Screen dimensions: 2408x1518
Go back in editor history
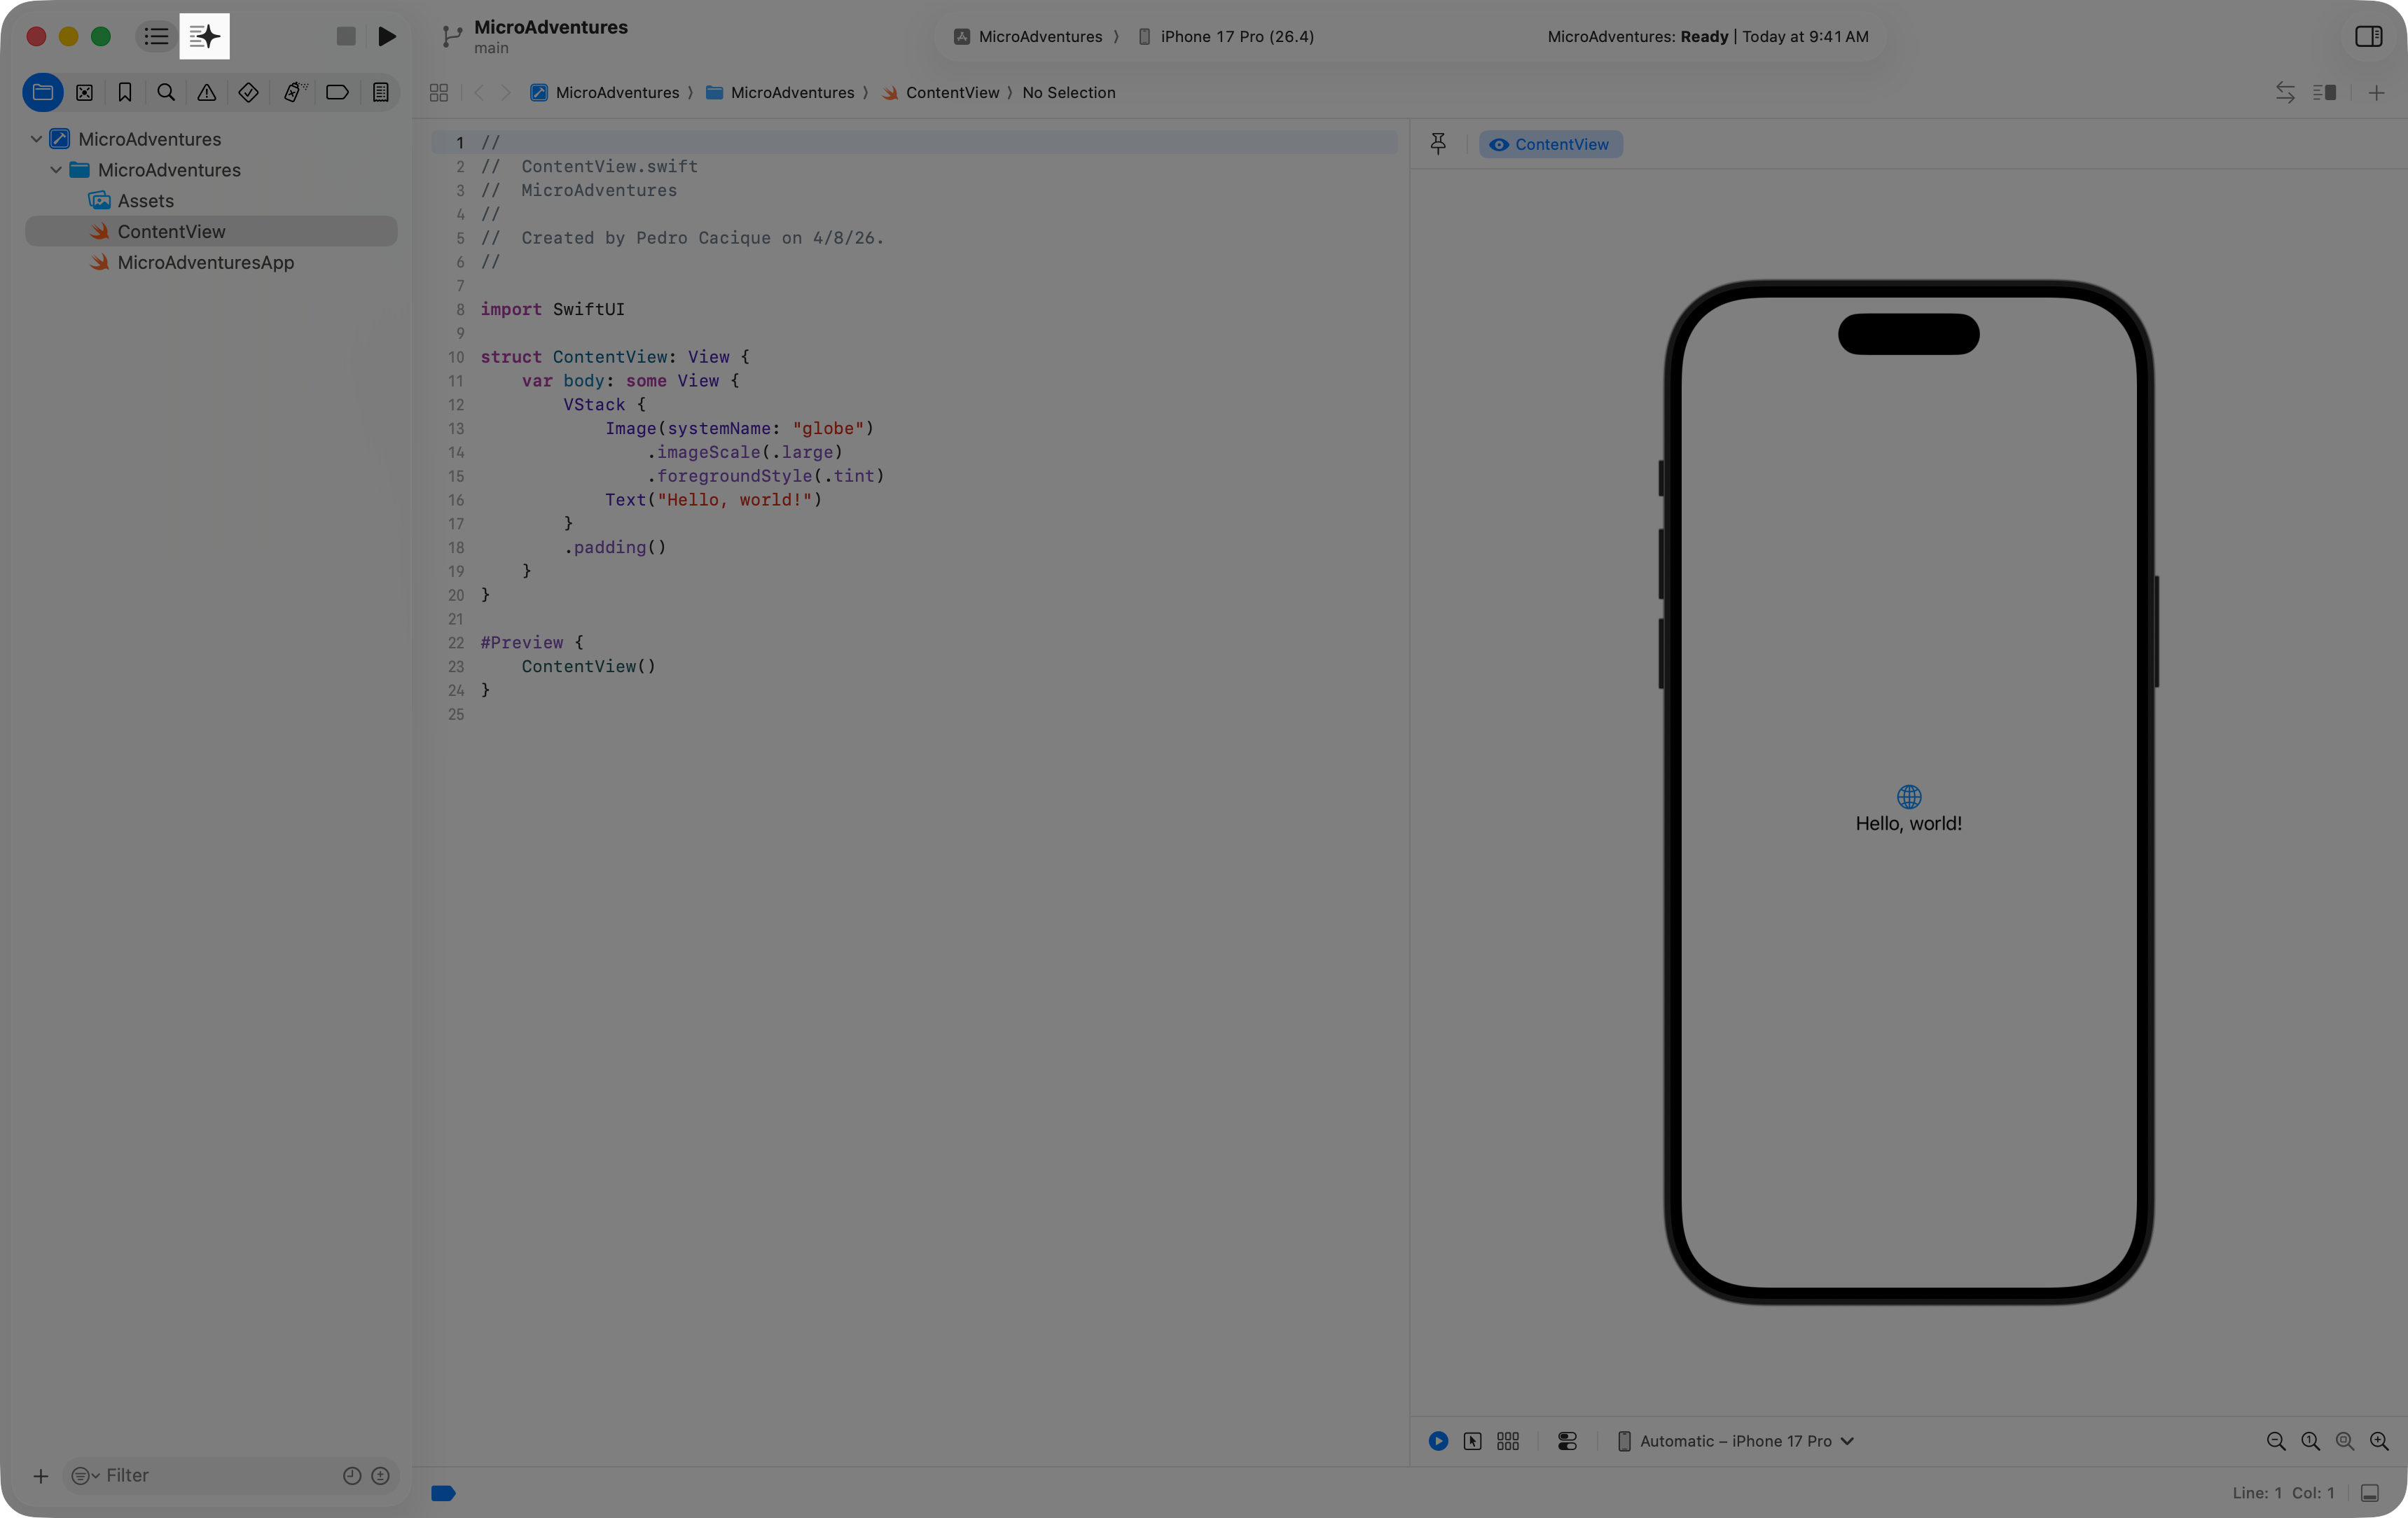click(479, 92)
